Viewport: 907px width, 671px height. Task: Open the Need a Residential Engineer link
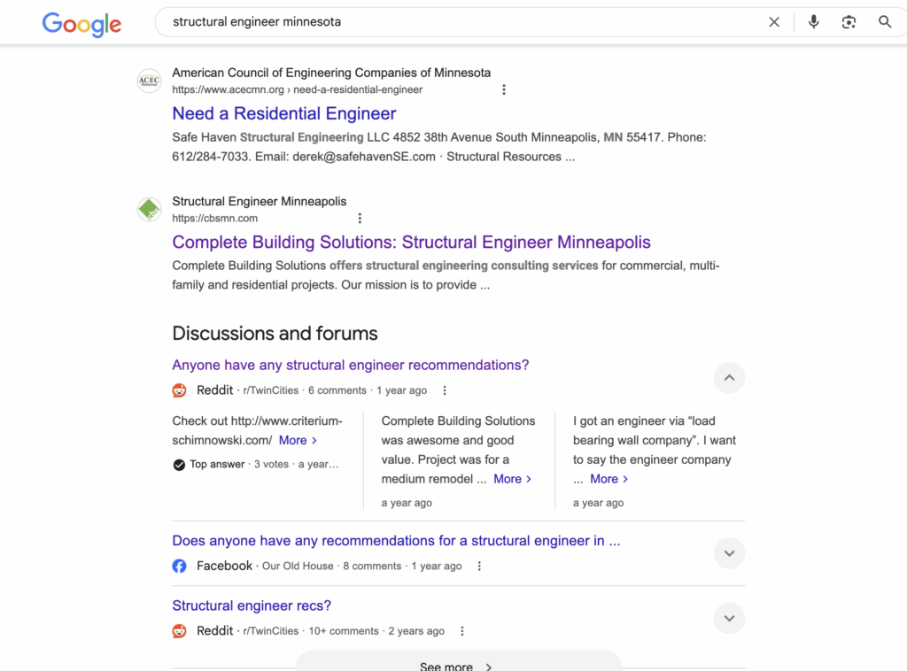(x=284, y=113)
